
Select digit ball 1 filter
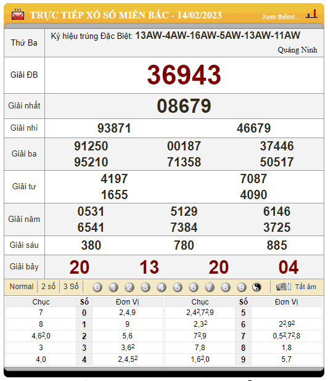pyautogui.click(x=113, y=287)
